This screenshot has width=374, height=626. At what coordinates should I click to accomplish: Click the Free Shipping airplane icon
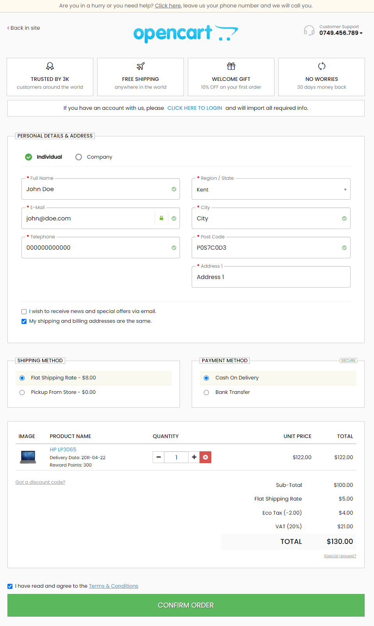click(x=141, y=66)
